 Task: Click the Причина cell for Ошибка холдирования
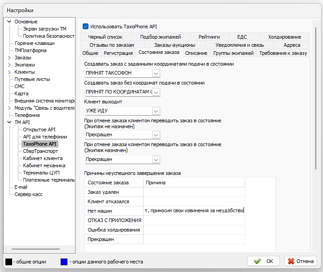pos(194,230)
